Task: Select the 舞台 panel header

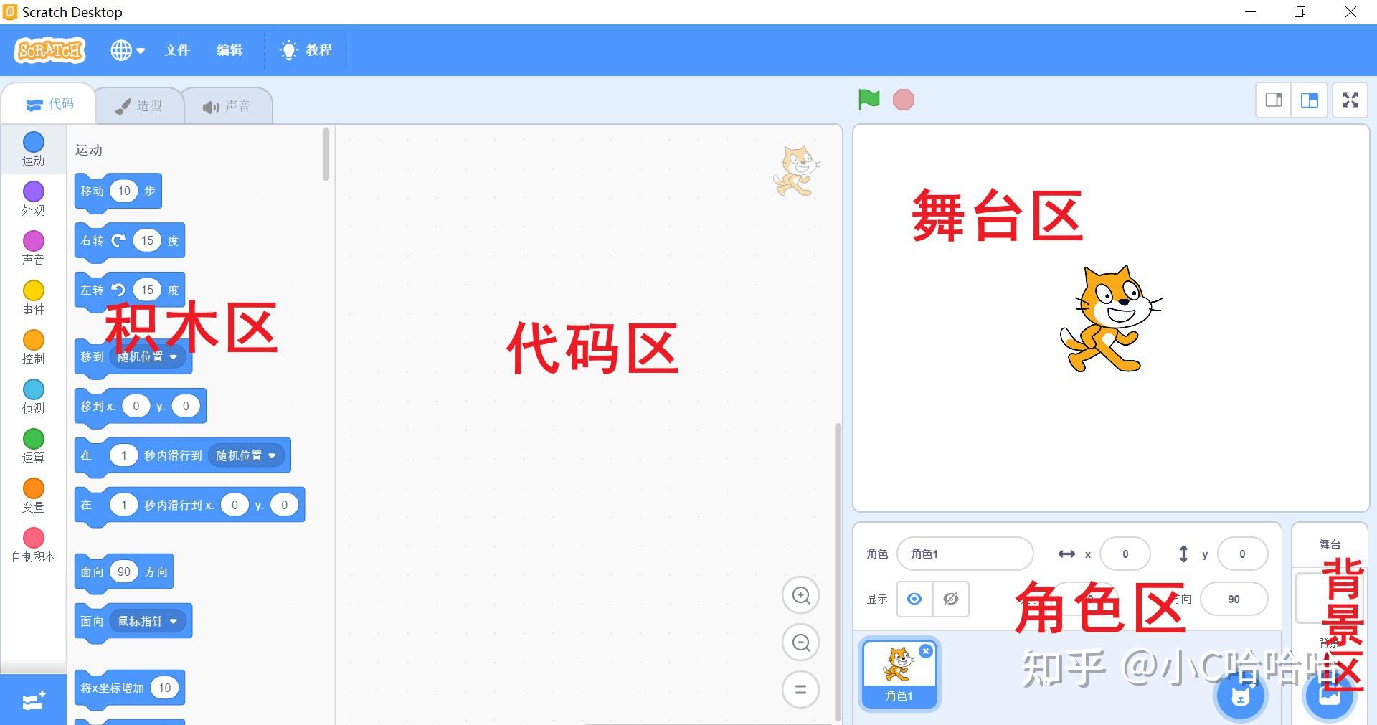Action: point(1330,544)
